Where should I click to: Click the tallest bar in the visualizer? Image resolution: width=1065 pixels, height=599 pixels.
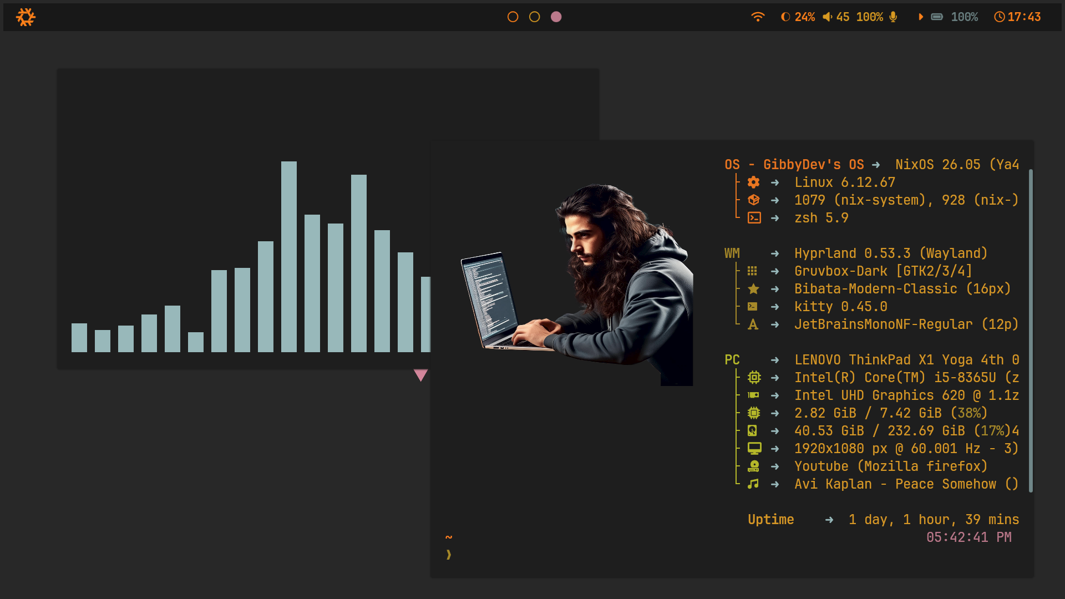[x=289, y=257]
